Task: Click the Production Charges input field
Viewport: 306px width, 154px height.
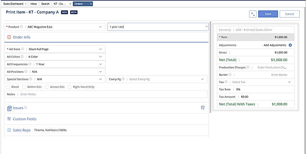Action: tap(272, 67)
